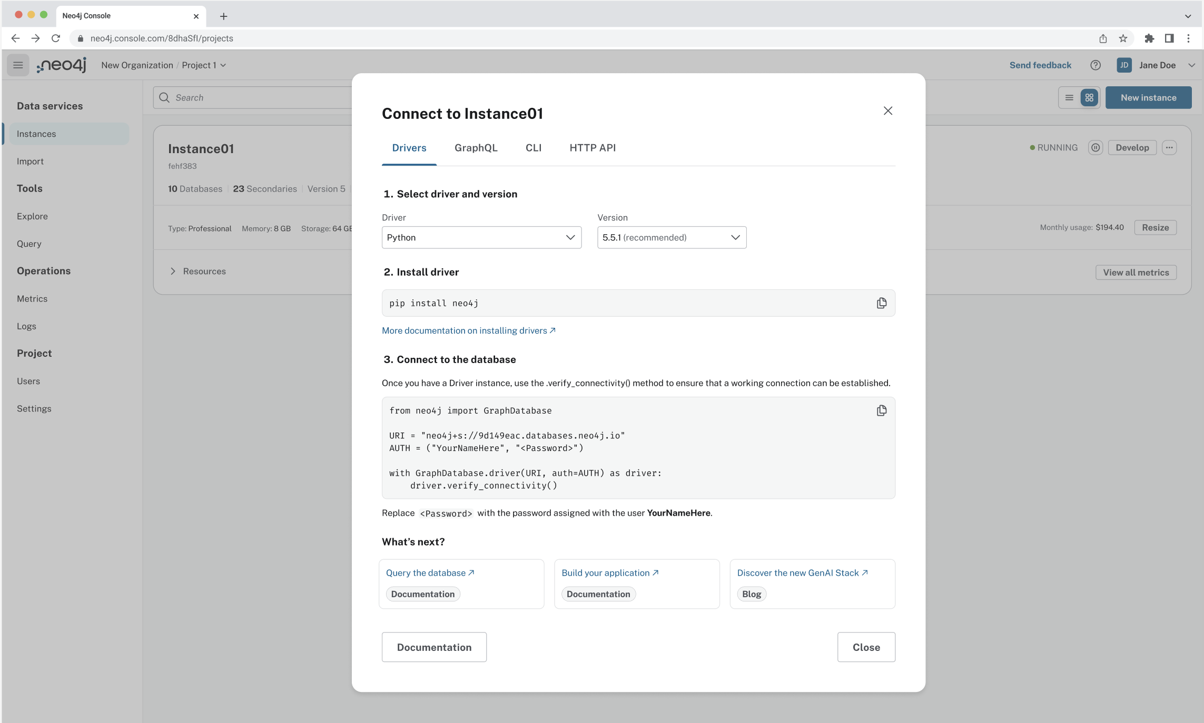Screen dimensions: 1204x723
Task: Click View all metrics button
Action: (x=1136, y=273)
